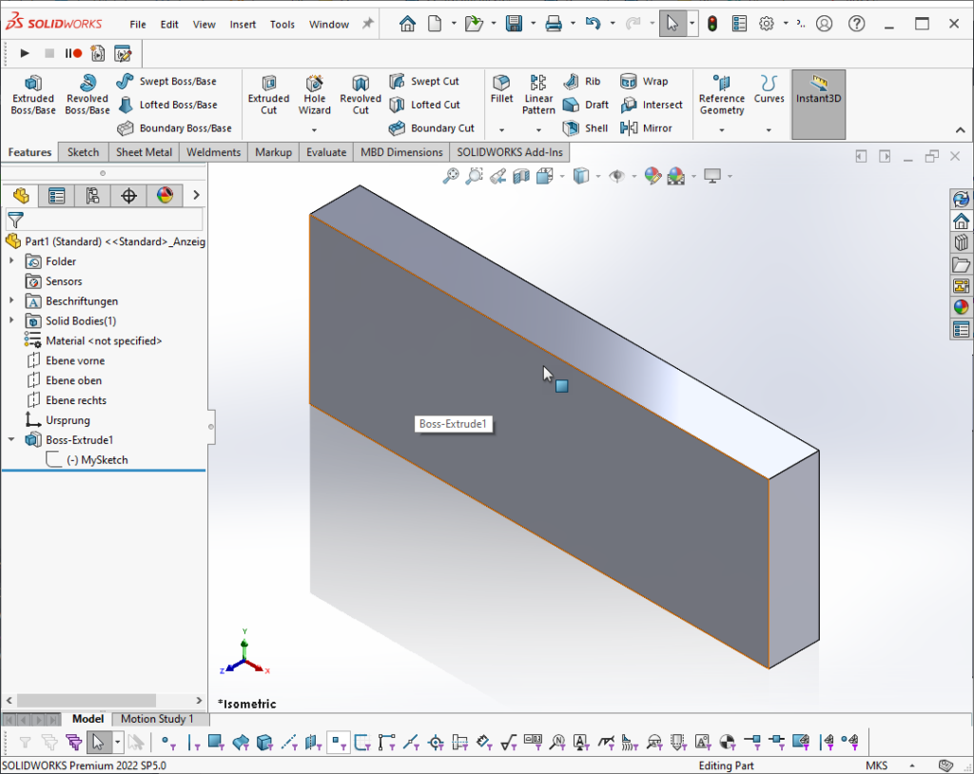Click the macro Run play button
Image resolution: width=974 pixels, height=774 pixels.
(24, 53)
